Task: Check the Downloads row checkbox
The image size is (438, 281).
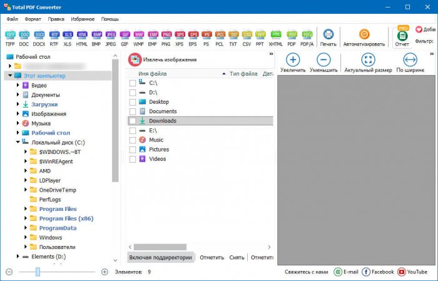Action: [133, 121]
